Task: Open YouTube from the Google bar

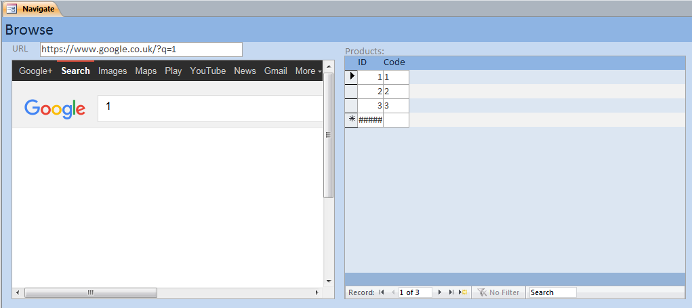Action: pyautogui.click(x=208, y=71)
